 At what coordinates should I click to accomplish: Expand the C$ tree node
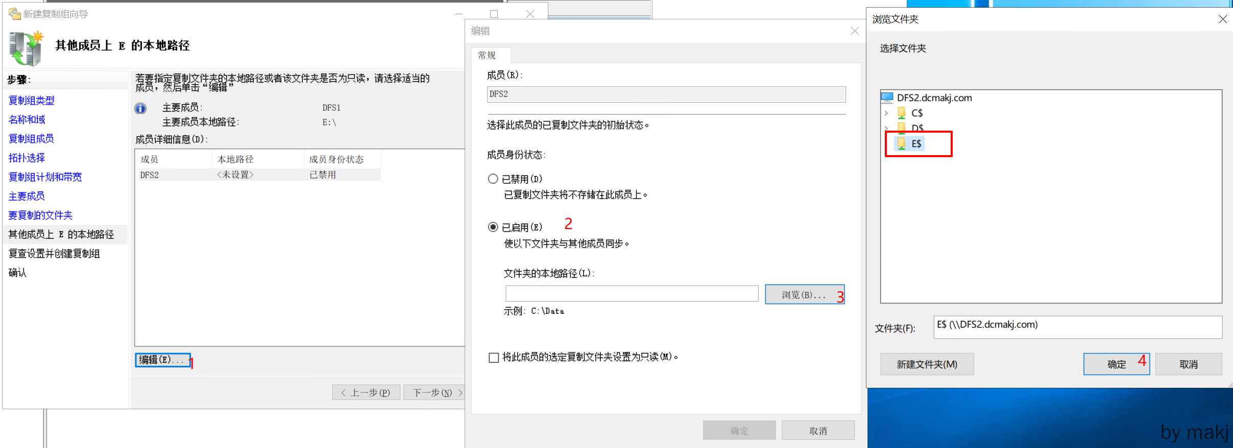click(x=887, y=113)
